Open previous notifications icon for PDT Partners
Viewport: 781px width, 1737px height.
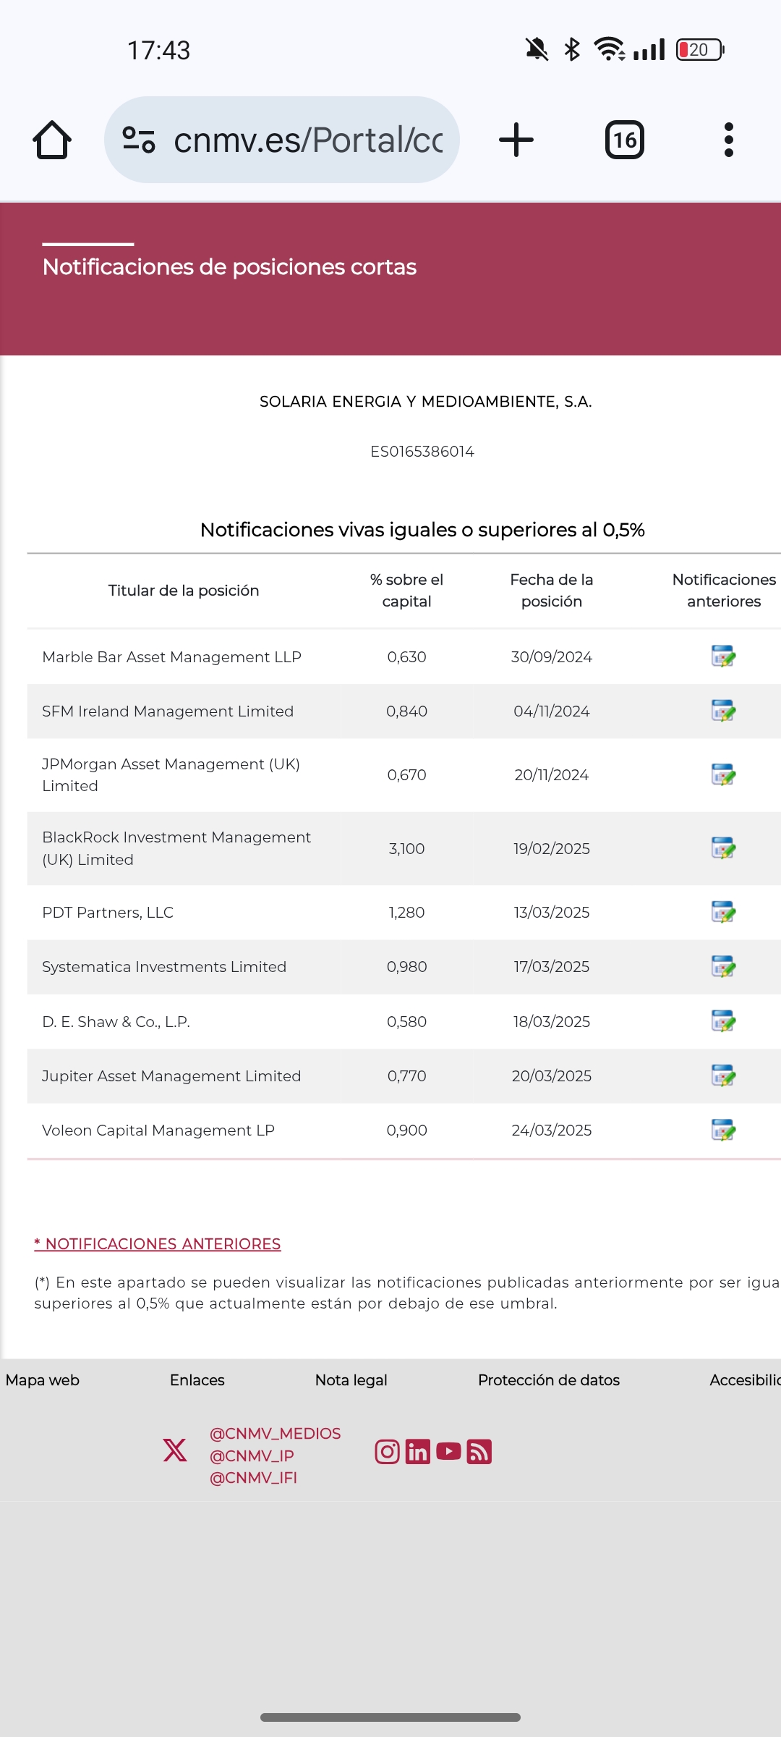[x=723, y=912]
